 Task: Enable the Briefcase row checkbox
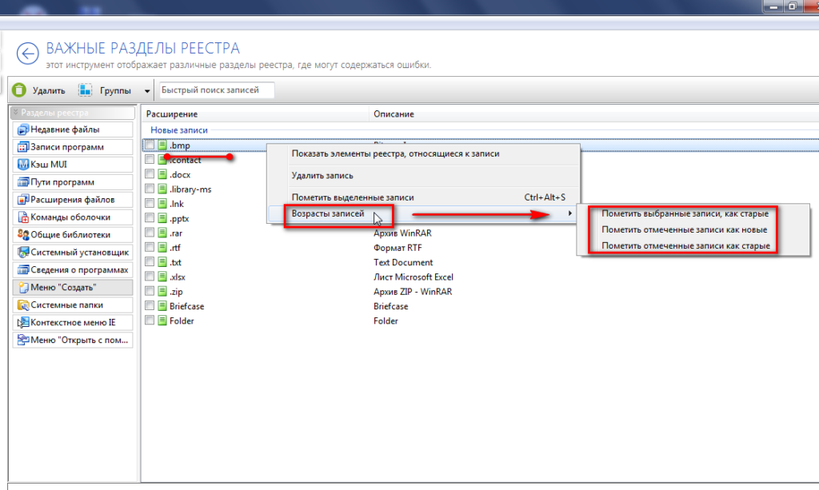click(150, 305)
